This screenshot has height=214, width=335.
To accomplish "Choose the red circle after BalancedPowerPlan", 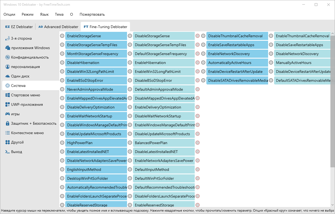I will pyautogui.click(x=197, y=143).
